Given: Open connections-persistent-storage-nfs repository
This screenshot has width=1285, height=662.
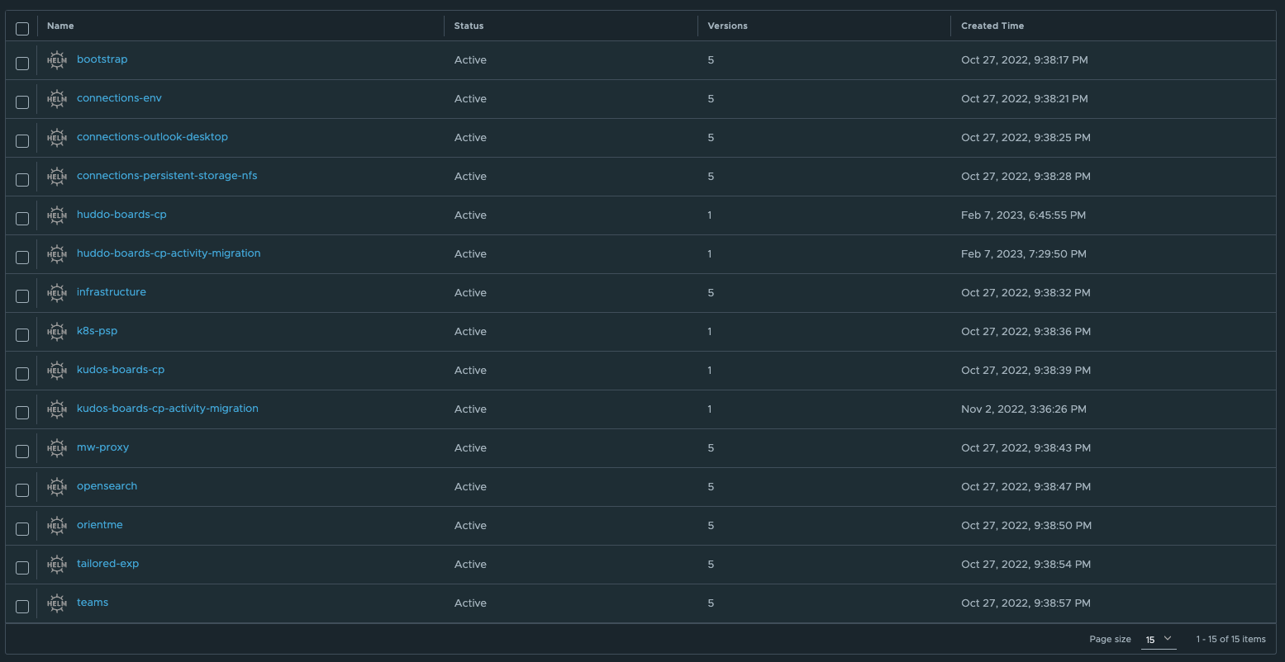Looking at the screenshot, I should [x=166, y=176].
